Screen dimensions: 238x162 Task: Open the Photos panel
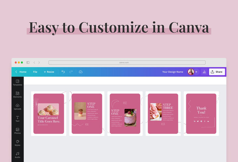(18, 131)
